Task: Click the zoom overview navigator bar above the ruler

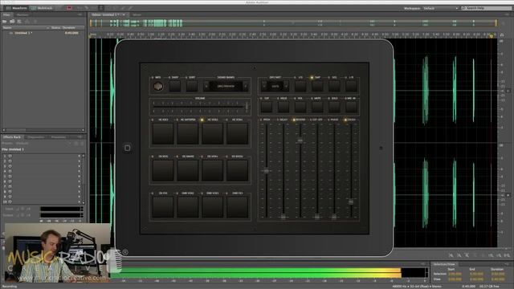Action: (294, 23)
